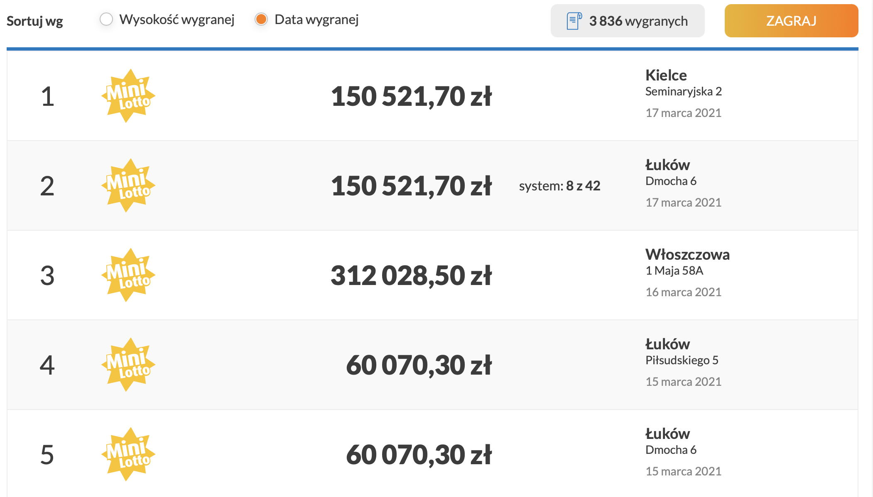Screen dimensions: 873x497
Task: Click the 16 marca 2021 date
Action: point(683,292)
